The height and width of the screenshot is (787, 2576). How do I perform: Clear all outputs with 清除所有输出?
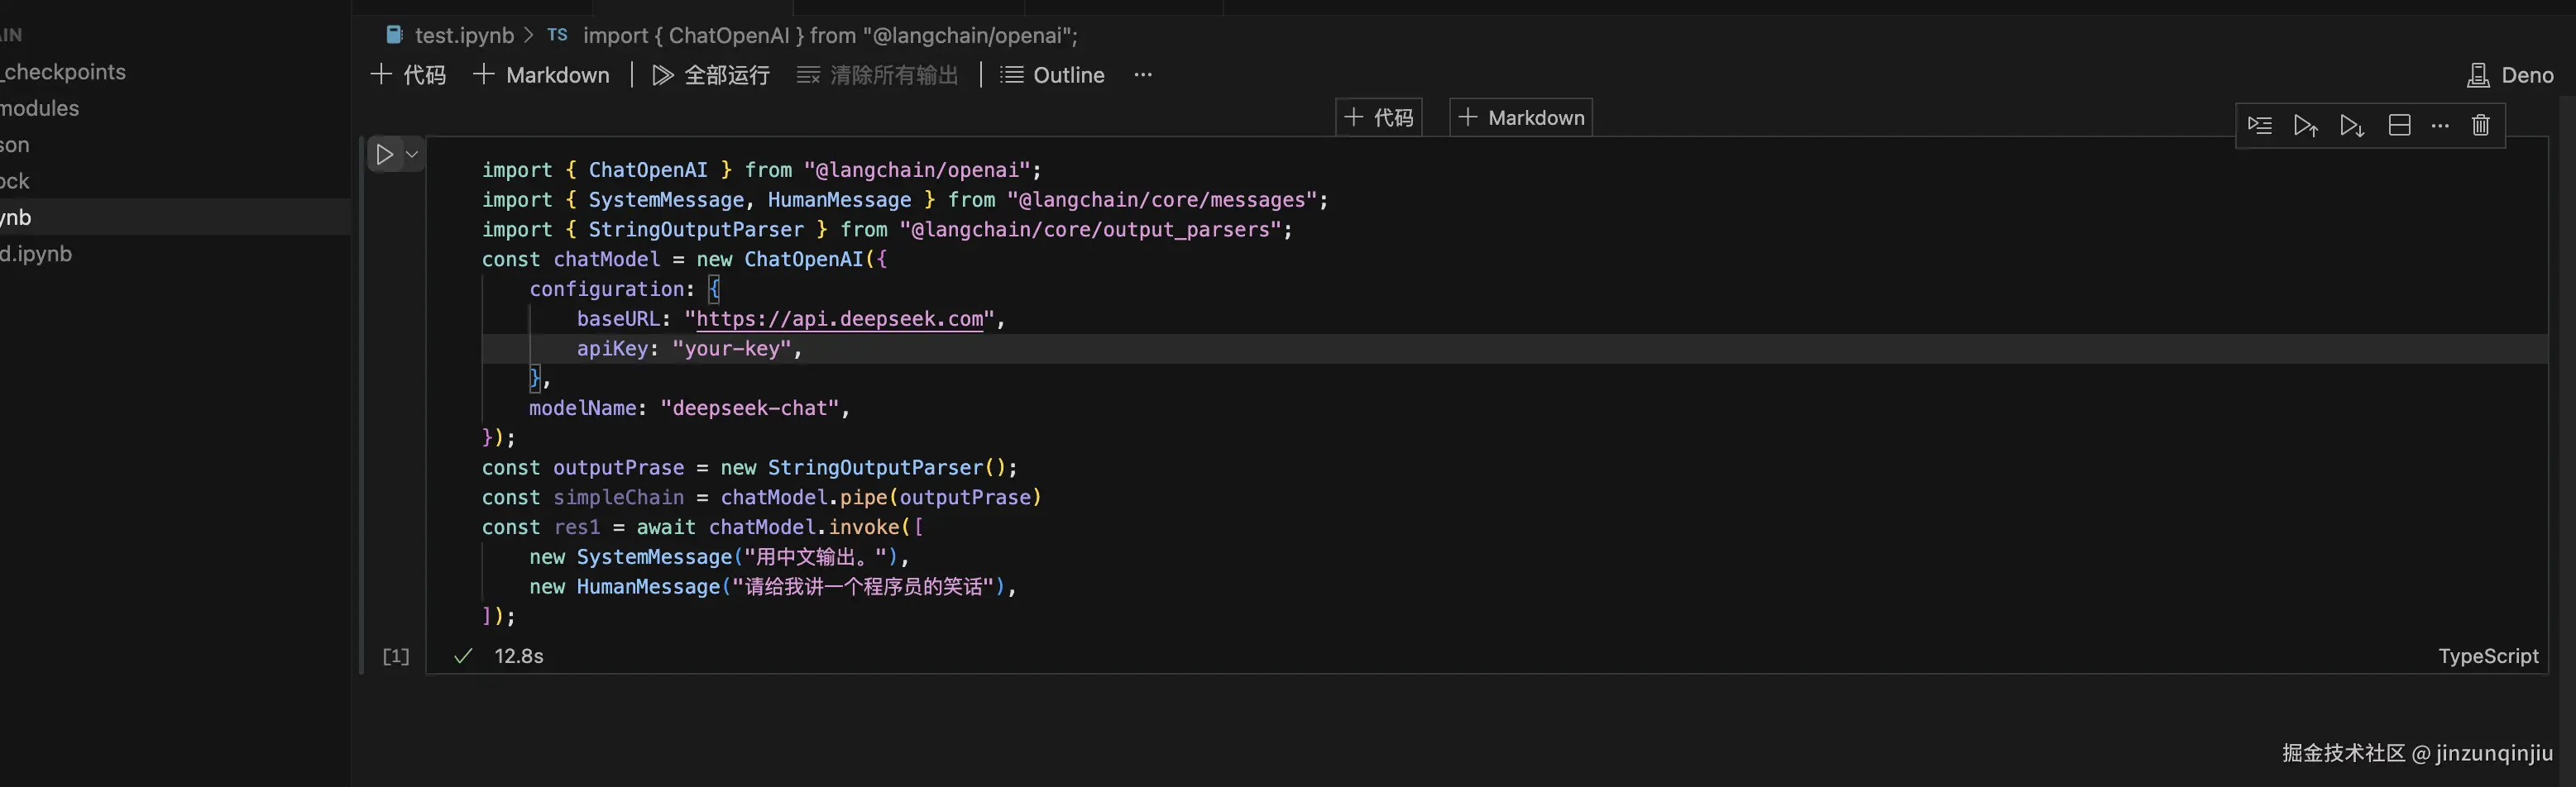(877, 75)
